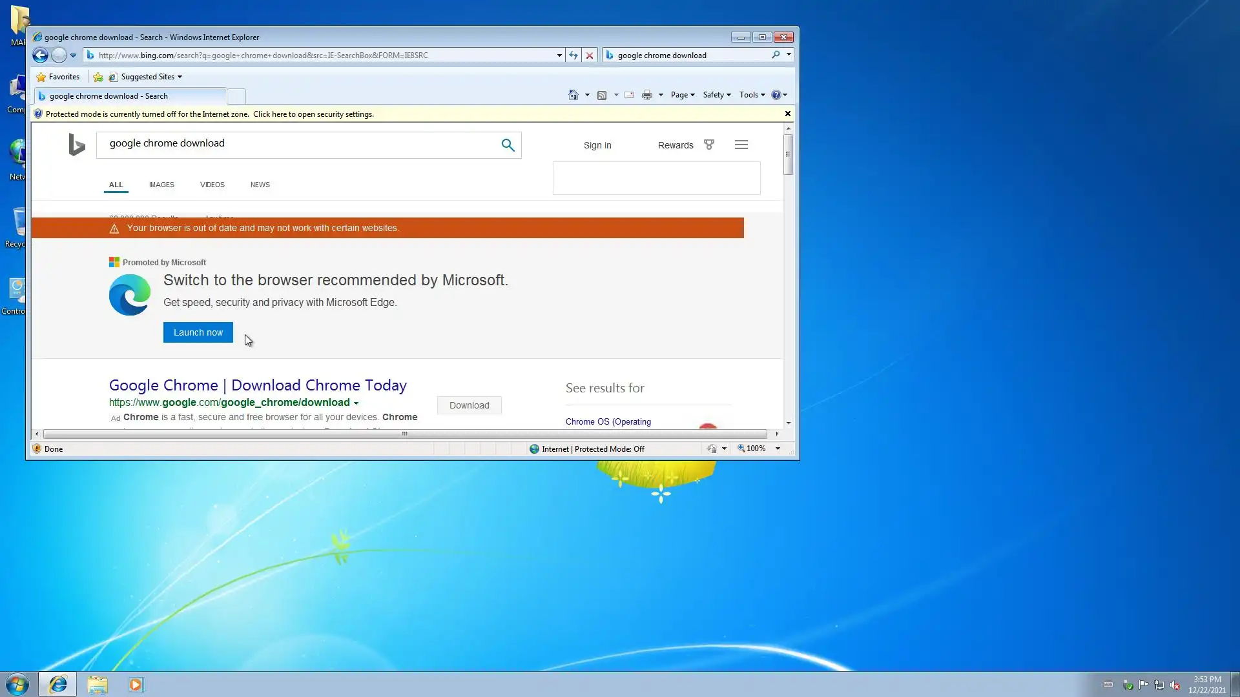
Task: Click the Add to Favorites Bar star icon
Action: coord(98,77)
